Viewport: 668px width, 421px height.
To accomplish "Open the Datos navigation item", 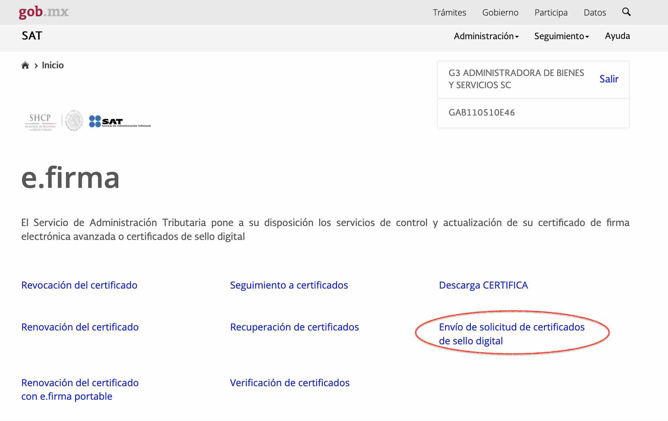I will [595, 13].
